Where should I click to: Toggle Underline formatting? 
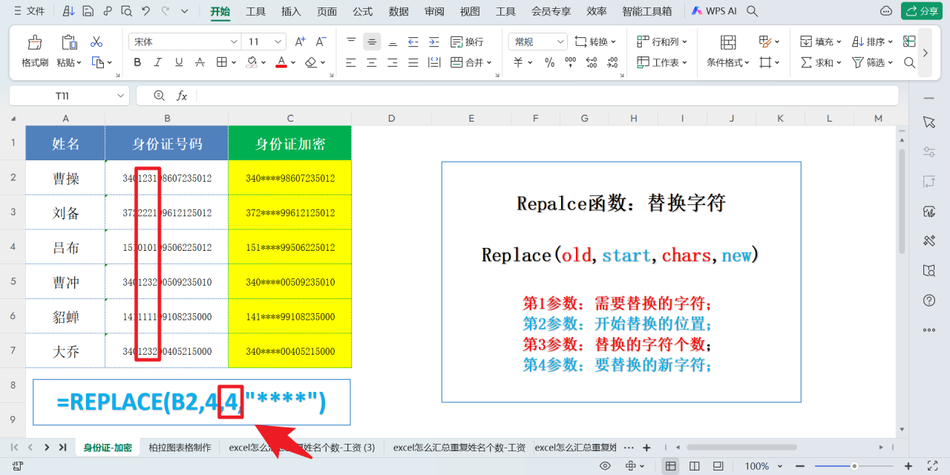click(x=179, y=62)
